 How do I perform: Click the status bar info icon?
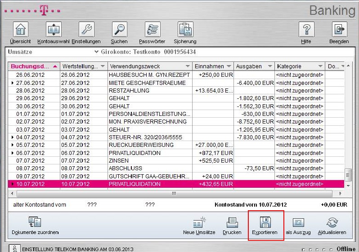[x=14, y=248]
